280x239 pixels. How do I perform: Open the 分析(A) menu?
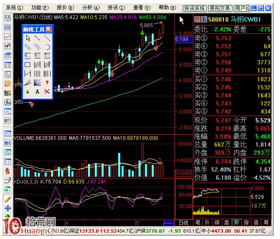point(91,8)
